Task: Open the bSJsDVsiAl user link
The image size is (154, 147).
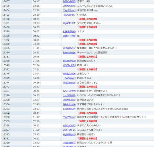Action: click(x=69, y=61)
